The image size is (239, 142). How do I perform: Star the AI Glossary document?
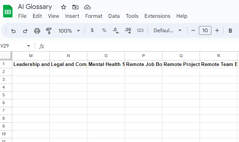coord(64,7)
